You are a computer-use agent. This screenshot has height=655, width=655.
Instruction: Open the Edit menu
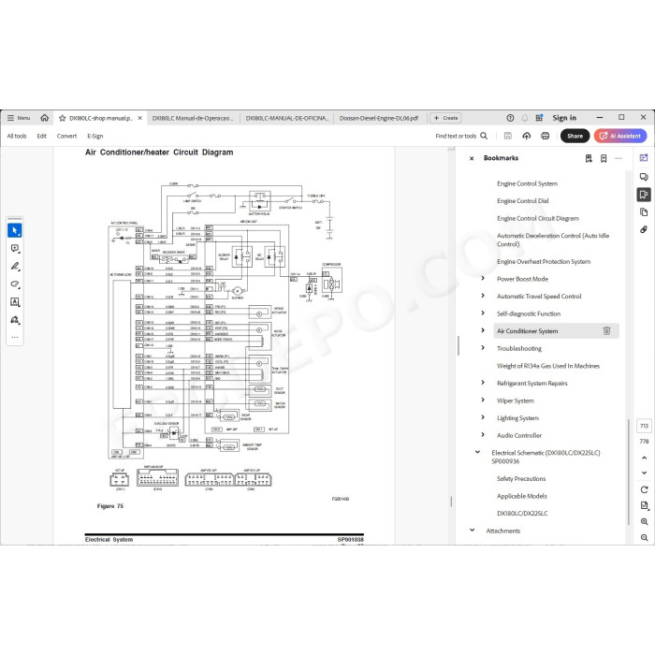coord(41,136)
